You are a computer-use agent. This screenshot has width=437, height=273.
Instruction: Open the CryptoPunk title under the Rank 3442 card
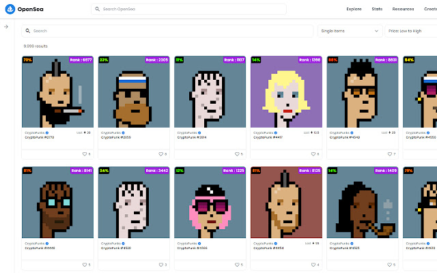[116, 248]
